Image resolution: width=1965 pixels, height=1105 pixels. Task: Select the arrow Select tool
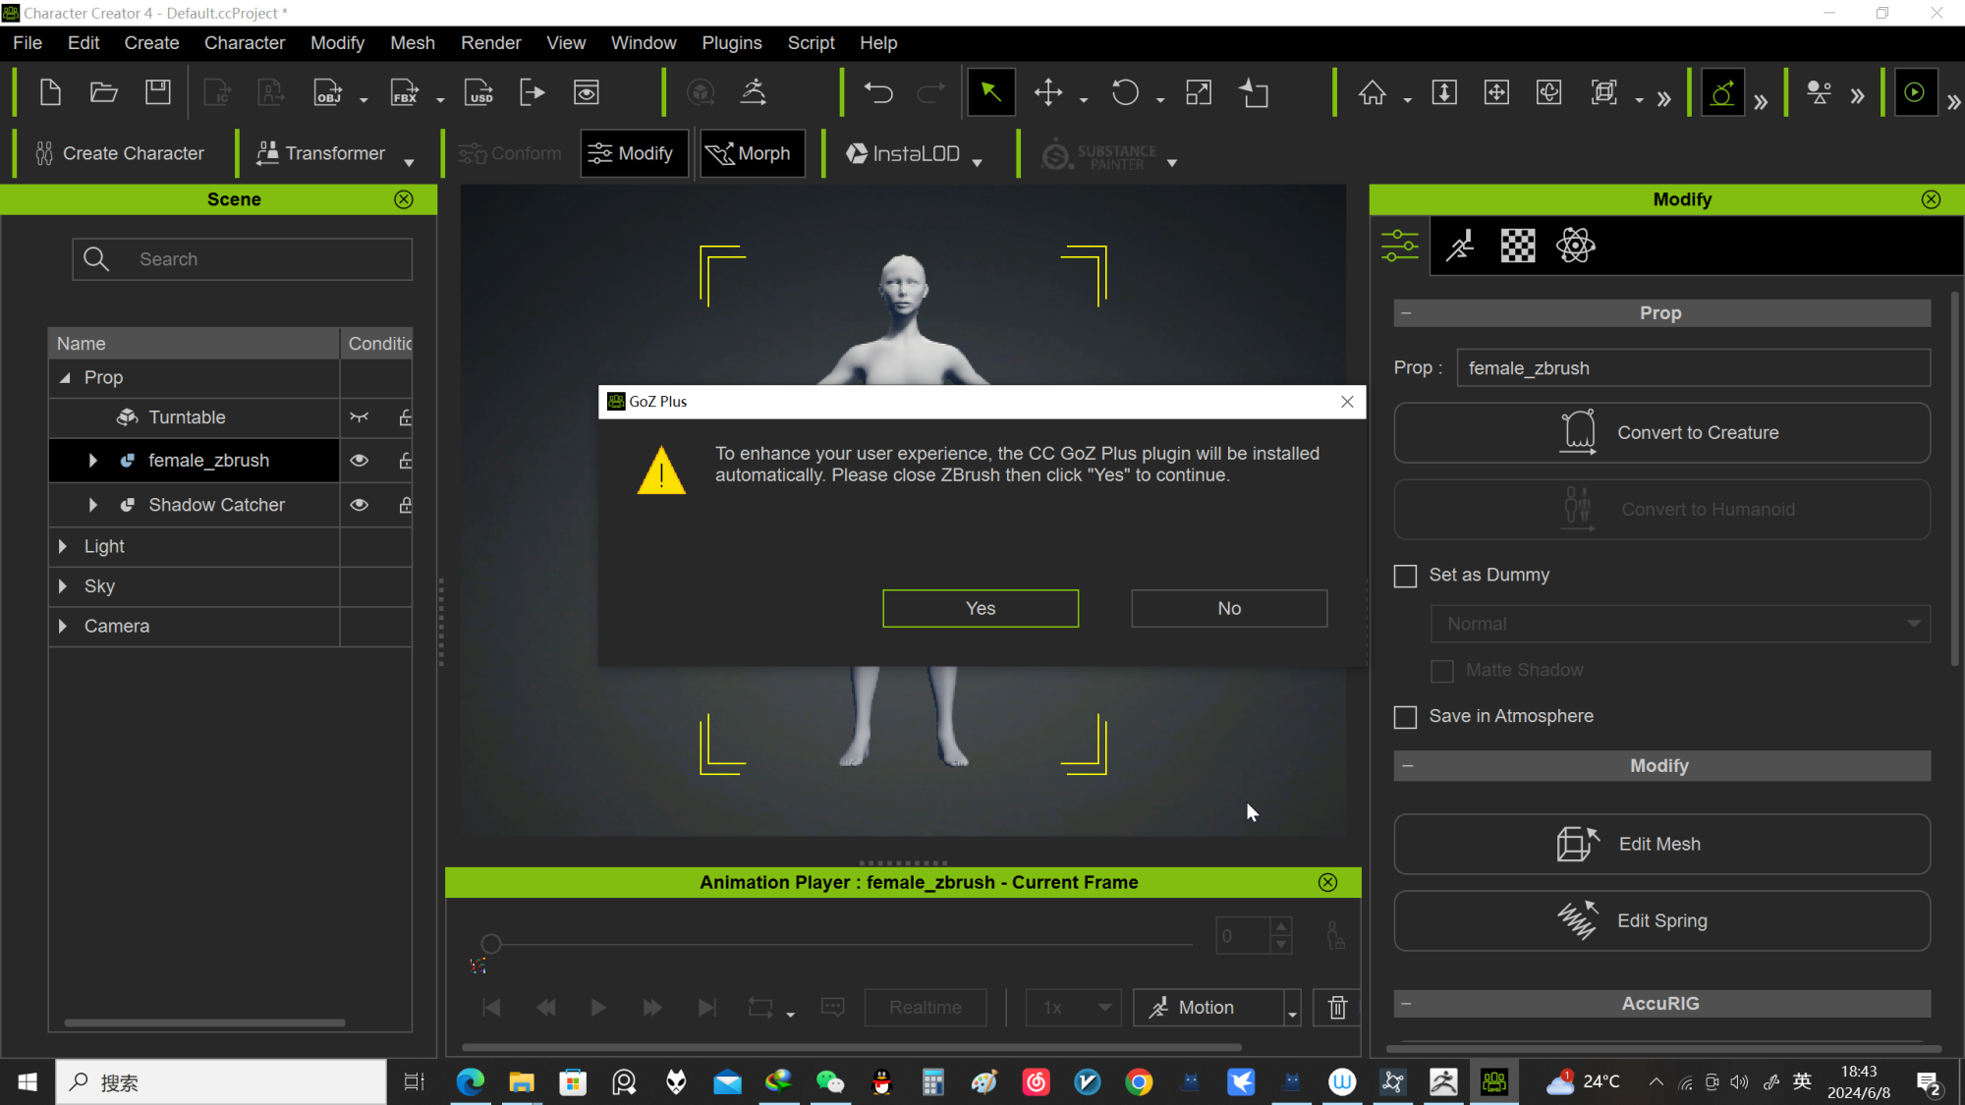click(x=990, y=93)
